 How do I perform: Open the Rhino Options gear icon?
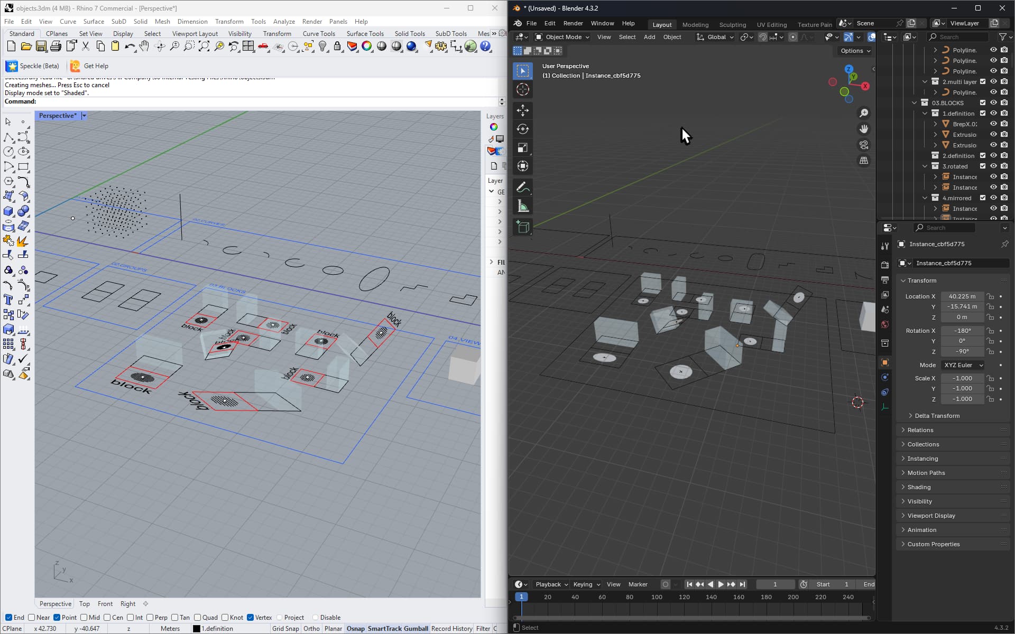(x=441, y=46)
